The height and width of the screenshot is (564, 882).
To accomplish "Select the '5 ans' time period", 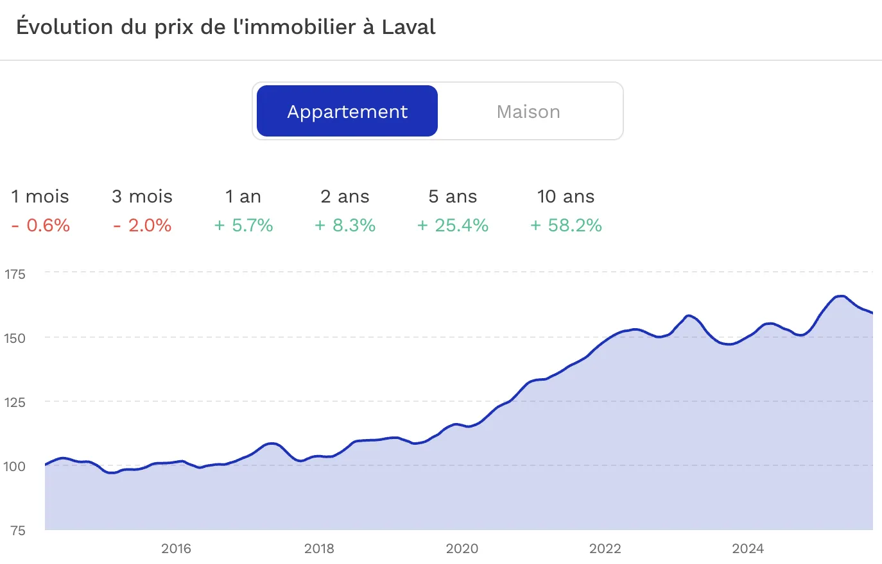I will point(453,196).
